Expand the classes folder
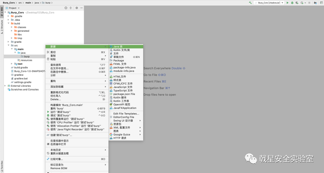This screenshot has width=324, height=173. click(12, 27)
